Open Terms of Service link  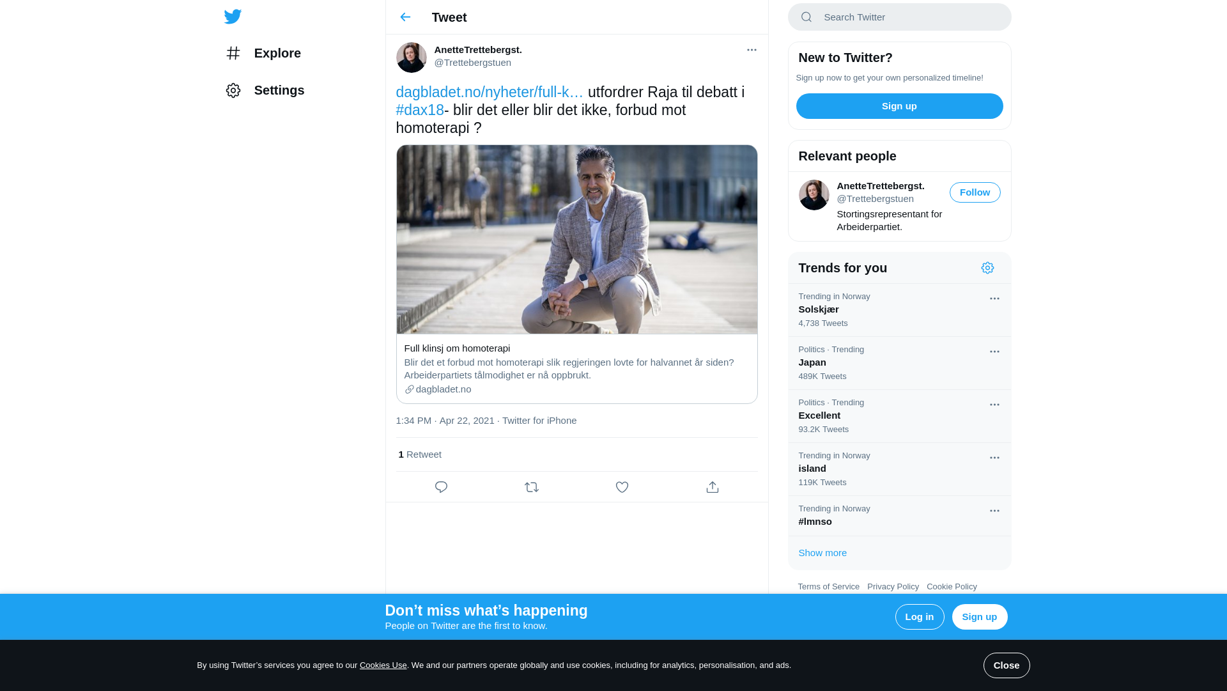[828, 587]
